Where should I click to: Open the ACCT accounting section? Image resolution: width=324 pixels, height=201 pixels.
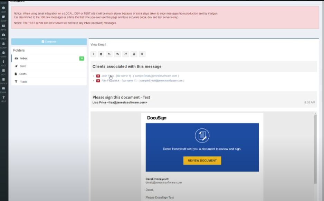[x=3, y=63]
